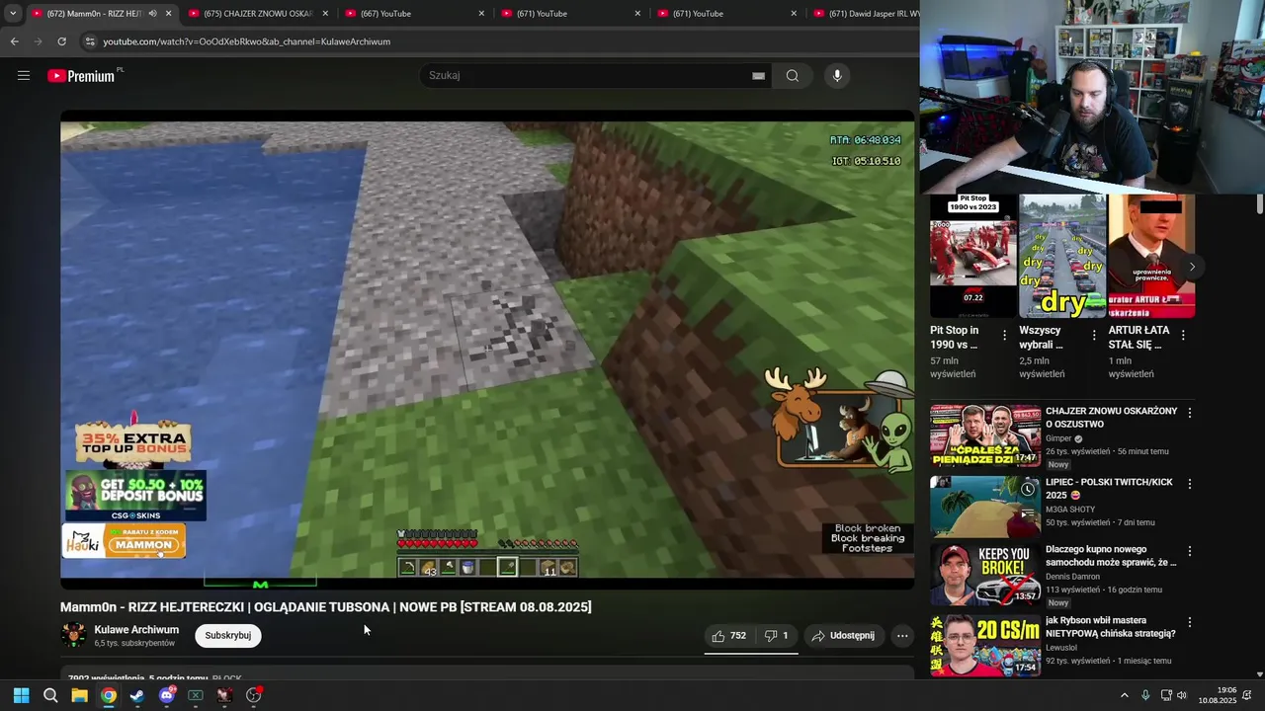Show hidden system tray icons chevron

tap(1124, 695)
